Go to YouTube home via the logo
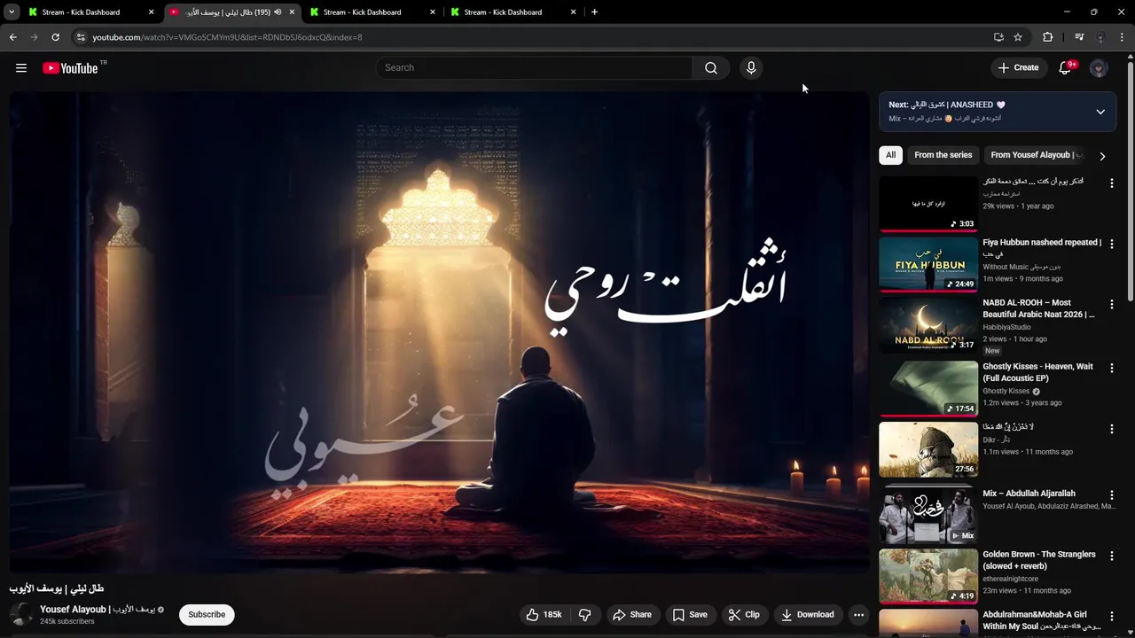This screenshot has height=638, width=1135. 70,68
